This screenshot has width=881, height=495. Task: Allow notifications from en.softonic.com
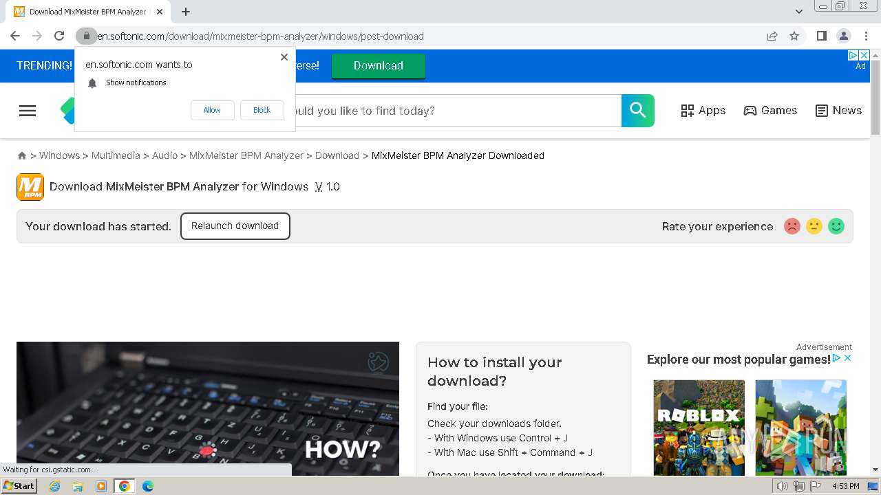pyautogui.click(x=212, y=110)
